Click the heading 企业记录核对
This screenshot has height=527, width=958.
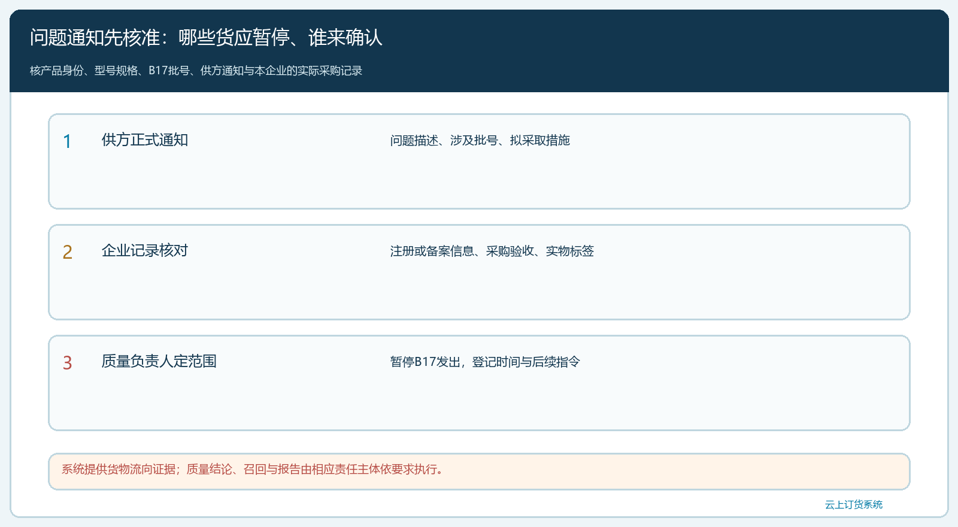pyautogui.click(x=145, y=251)
